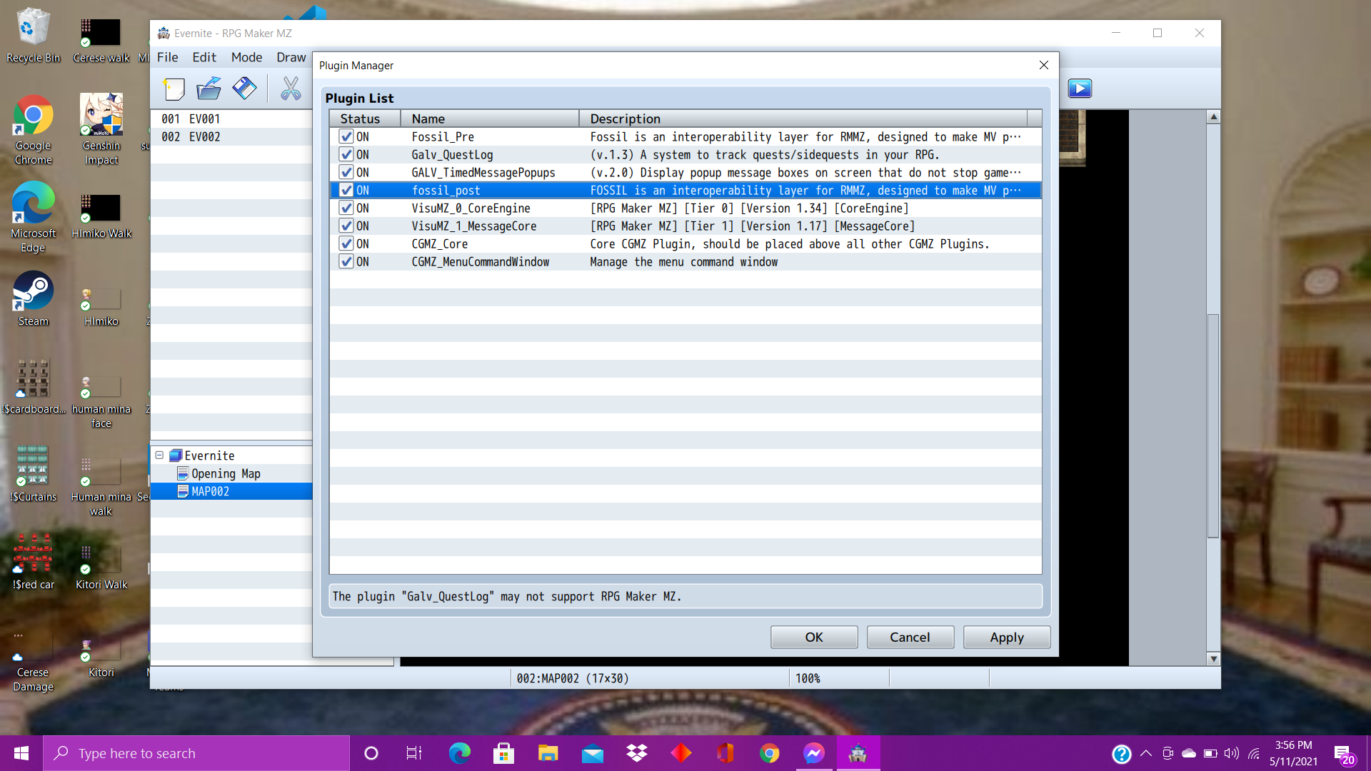Image resolution: width=1371 pixels, height=771 pixels.
Task: Toggle the GALV_TimedMessagePopups plugin checkbox
Action: coord(346,172)
